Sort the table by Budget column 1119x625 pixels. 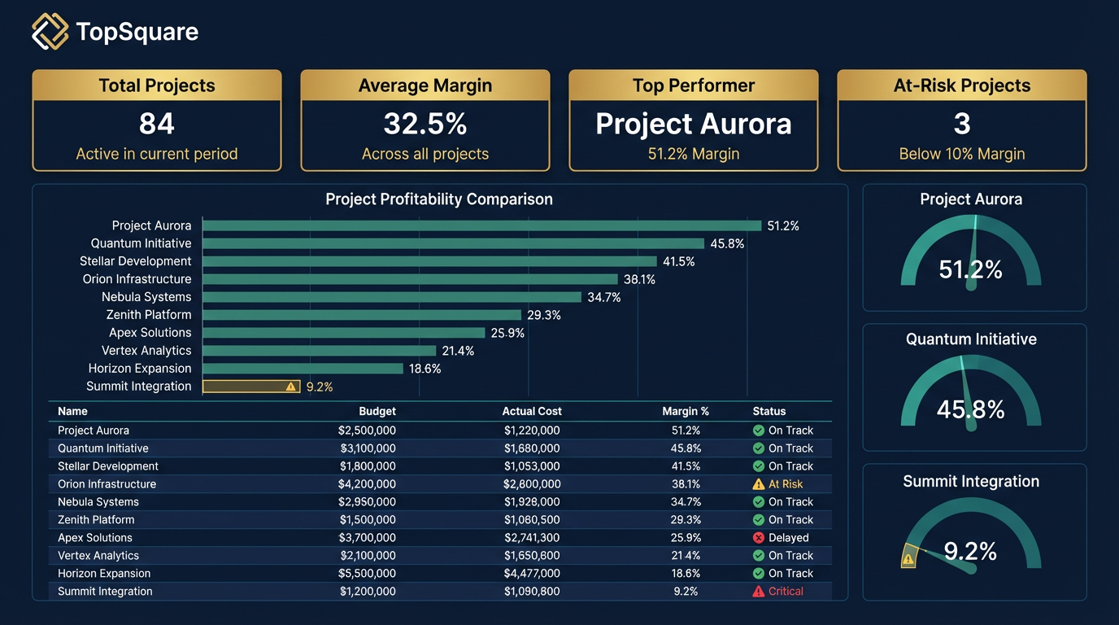point(377,411)
